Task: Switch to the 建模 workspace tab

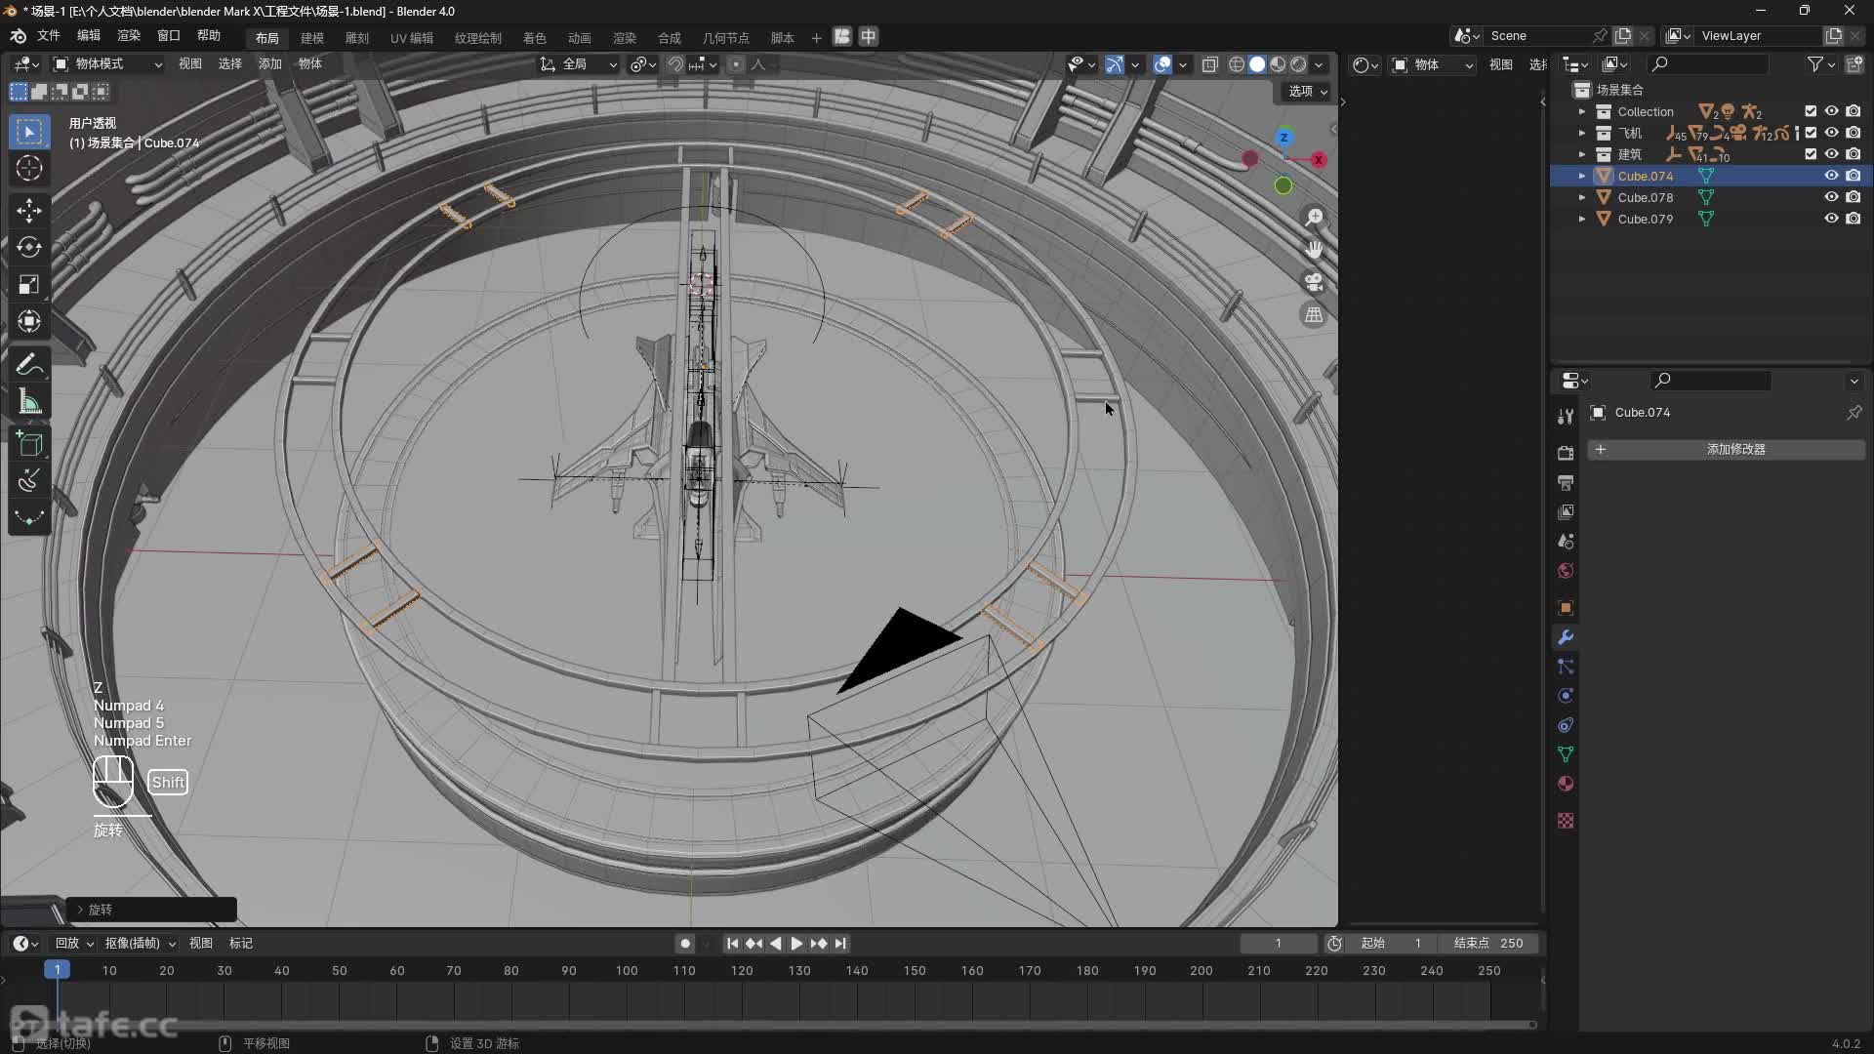Action: 312,38
